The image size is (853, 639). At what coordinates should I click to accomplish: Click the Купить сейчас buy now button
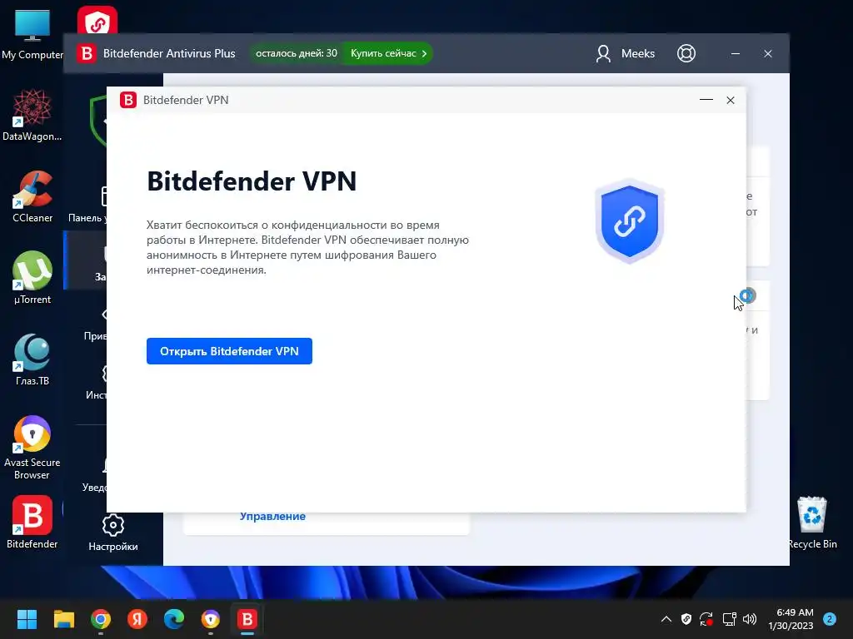(x=388, y=53)
